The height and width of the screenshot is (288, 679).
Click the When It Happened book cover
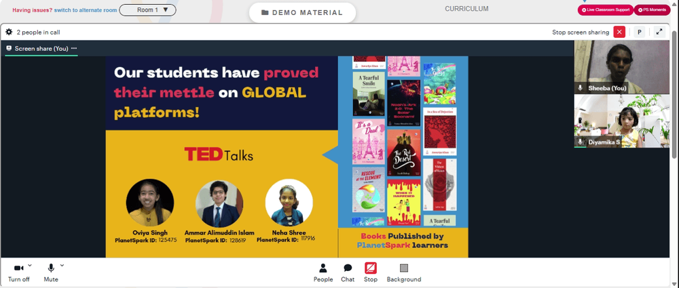point(403,203)
